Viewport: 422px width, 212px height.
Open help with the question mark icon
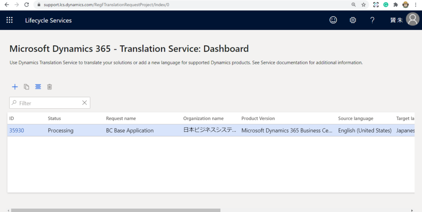372,20
